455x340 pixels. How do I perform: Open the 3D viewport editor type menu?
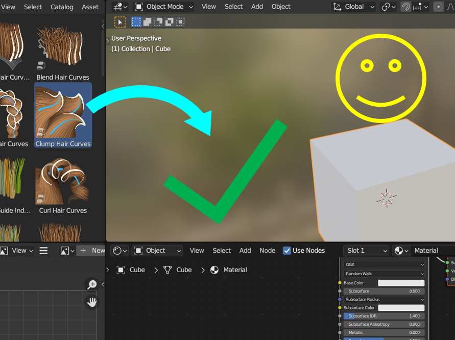tap(120, 7)
